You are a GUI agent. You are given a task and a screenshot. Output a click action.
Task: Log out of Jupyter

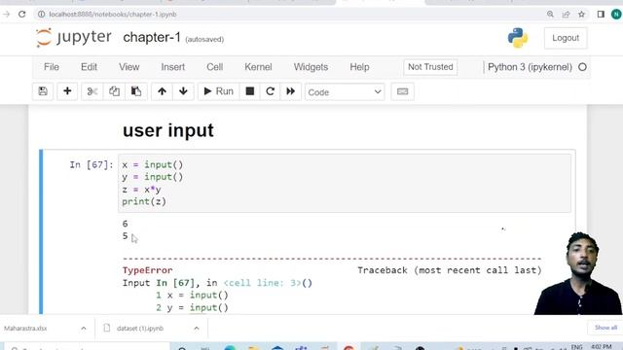(566, 38)
